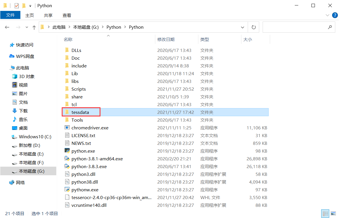
Task: Click the Refresh icon in address bar
Action: point(254,27)
